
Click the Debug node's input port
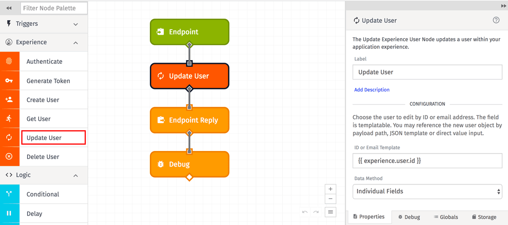click(190, 151)
